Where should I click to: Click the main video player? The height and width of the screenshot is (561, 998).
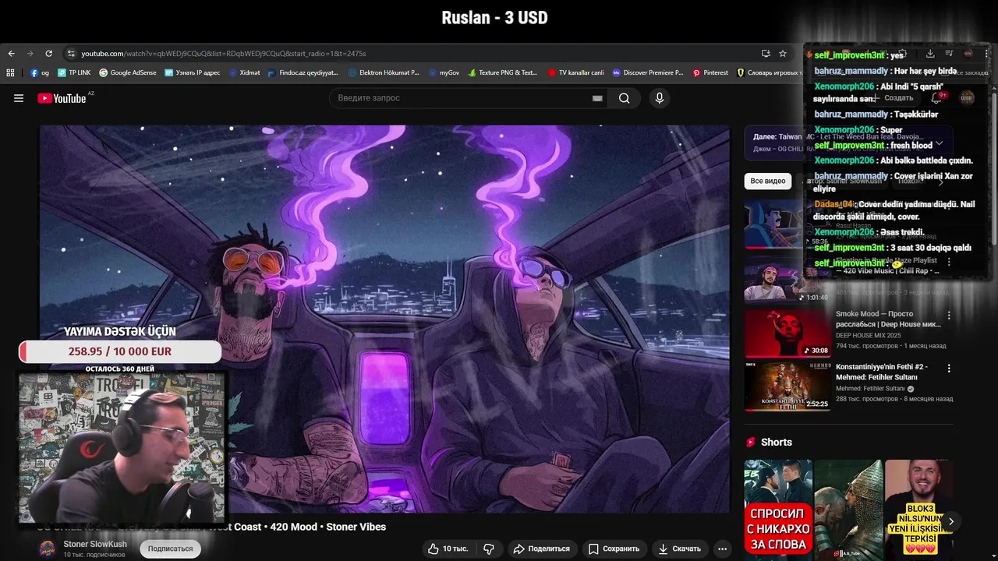click(x=384, y=319)
